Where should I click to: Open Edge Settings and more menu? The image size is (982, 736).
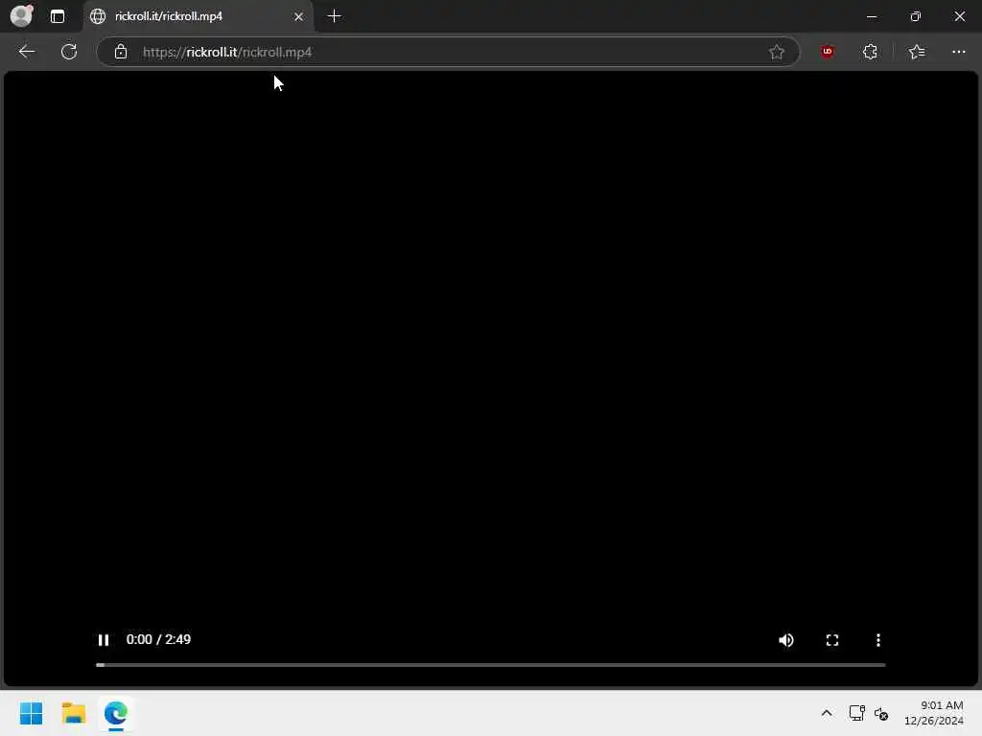(959, 52)
